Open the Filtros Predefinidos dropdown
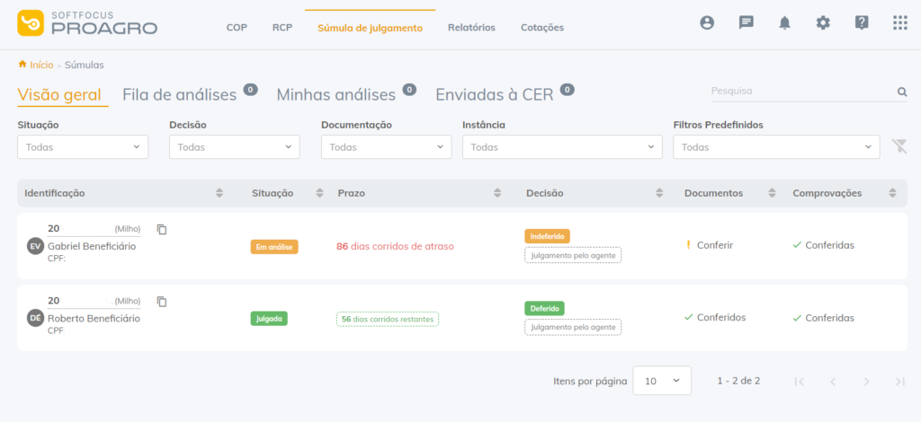This screenshot has width=921, height=422. [776, 147]
